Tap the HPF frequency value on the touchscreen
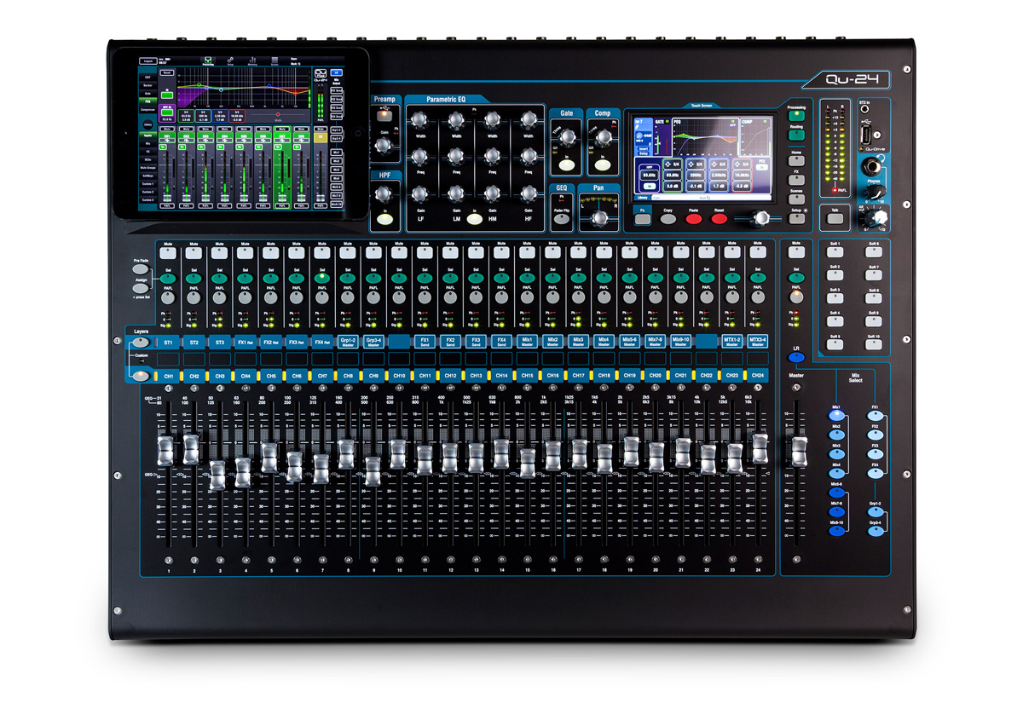This screenshot has width=1023, height=703. point(649,175)
